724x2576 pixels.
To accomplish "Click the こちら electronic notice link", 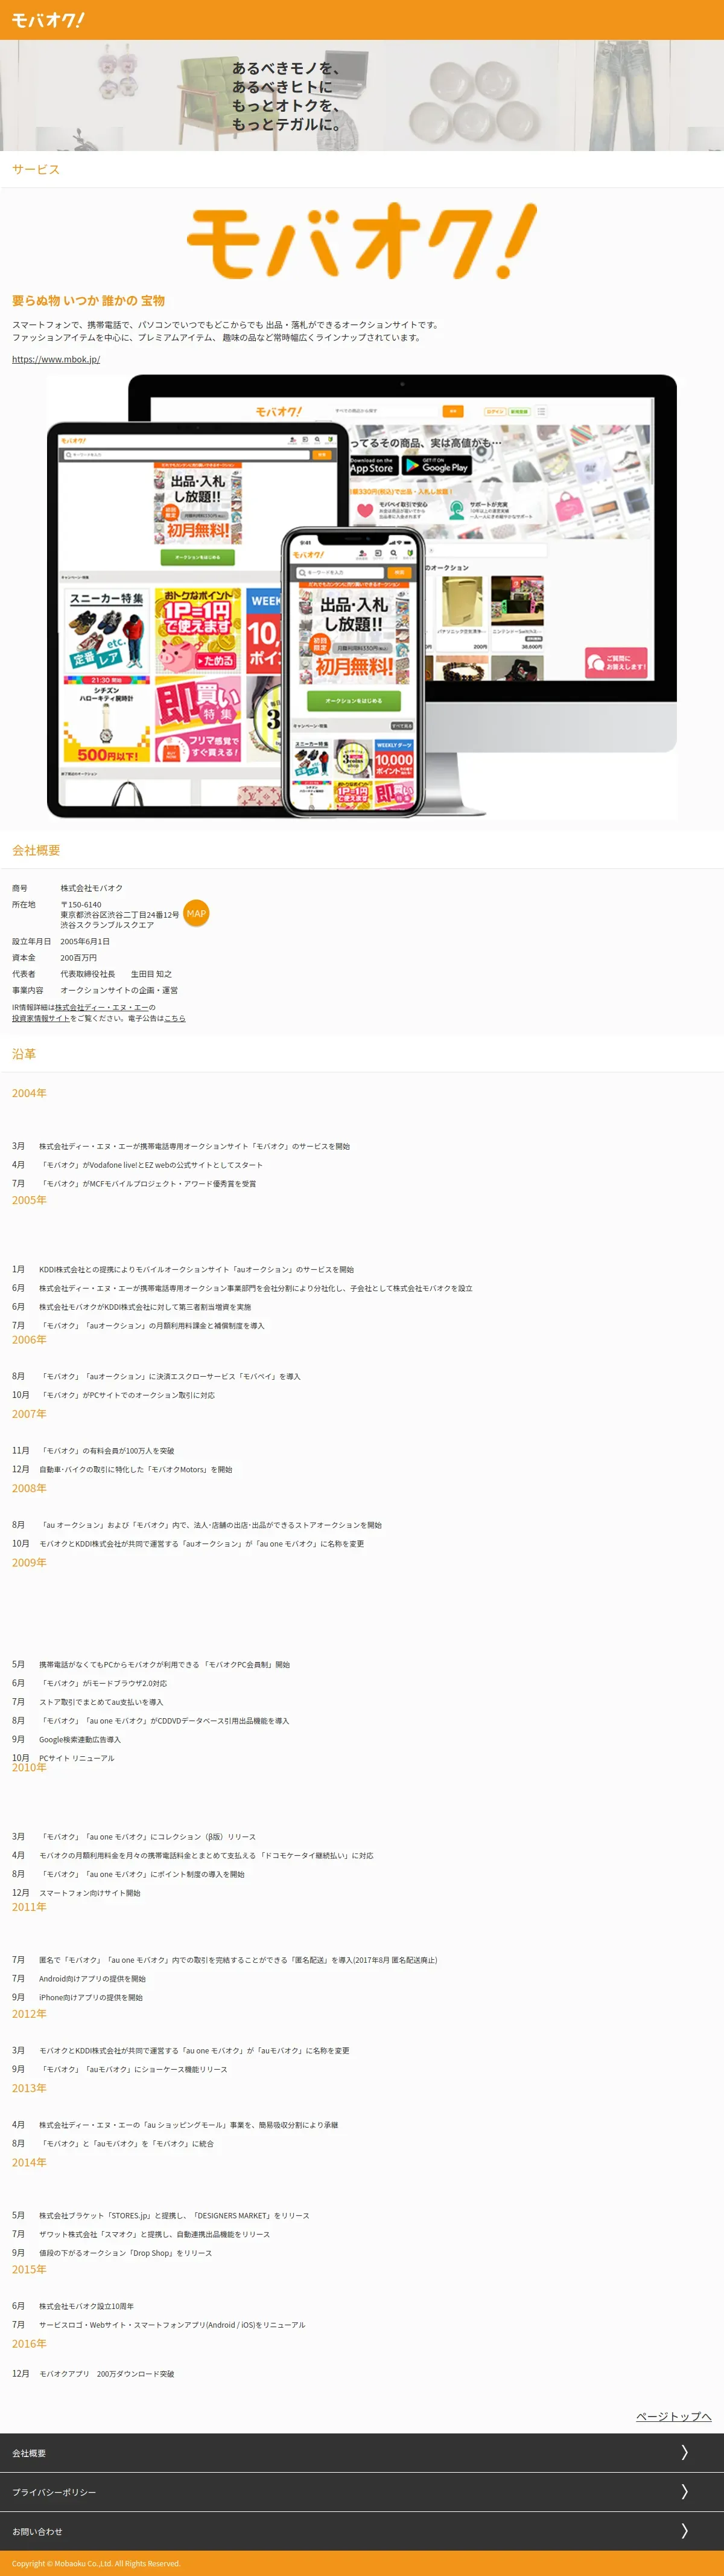I will coord(175,1018).
